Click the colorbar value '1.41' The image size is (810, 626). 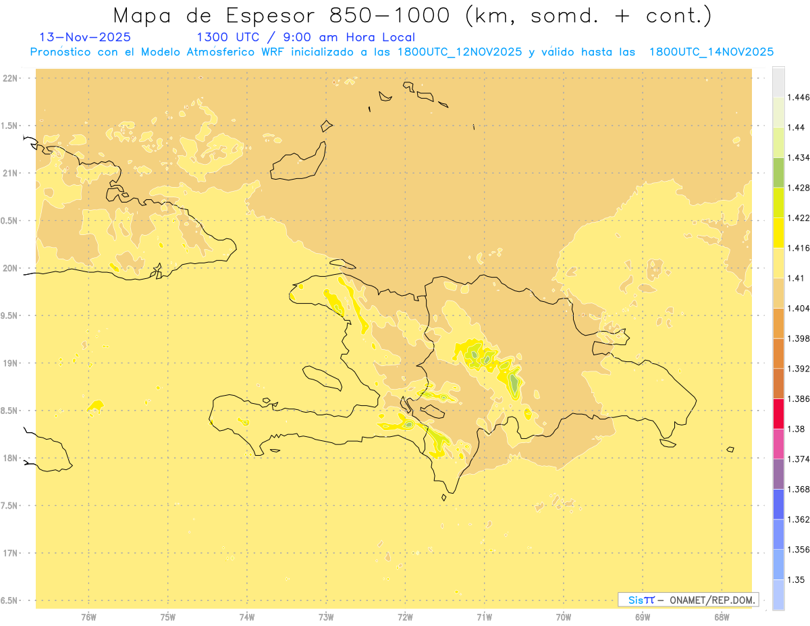(x=796, y=278)
